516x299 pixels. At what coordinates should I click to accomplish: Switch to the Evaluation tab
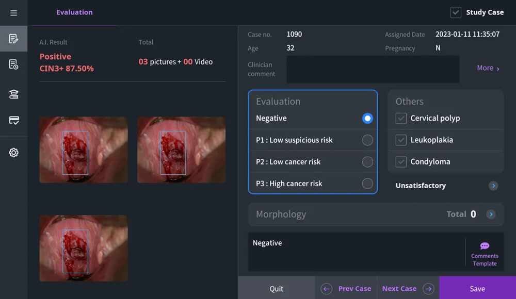pyautogui.click(x=74, y=12)
